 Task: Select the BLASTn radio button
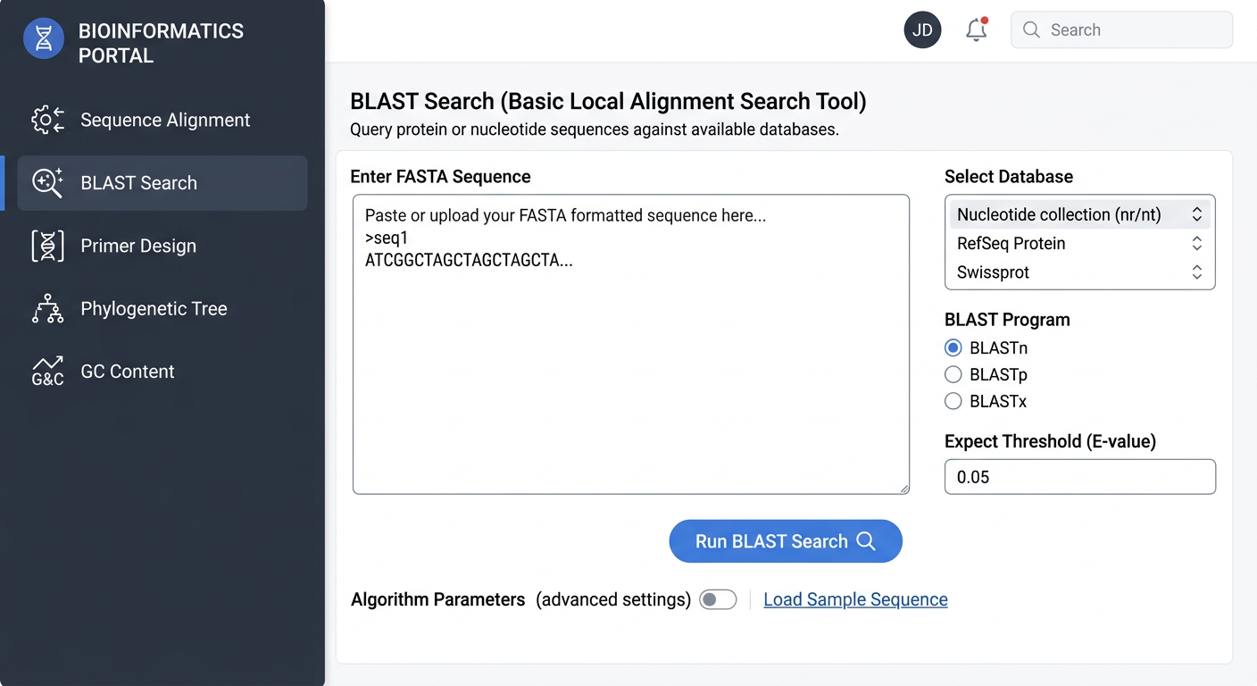[x=953, y=348]
